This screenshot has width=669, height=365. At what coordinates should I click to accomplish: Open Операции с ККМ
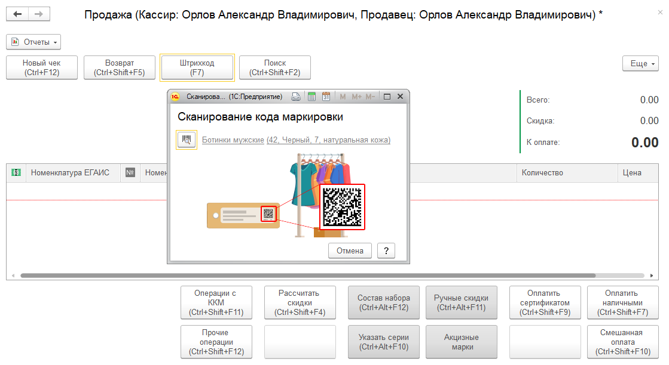point(216,302)
